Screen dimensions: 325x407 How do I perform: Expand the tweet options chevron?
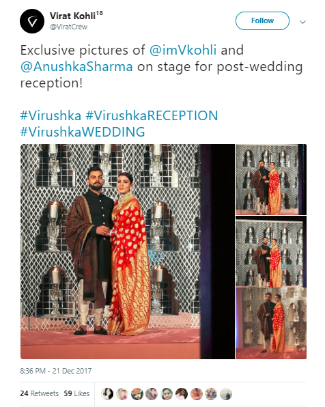(x=302, y=22)
